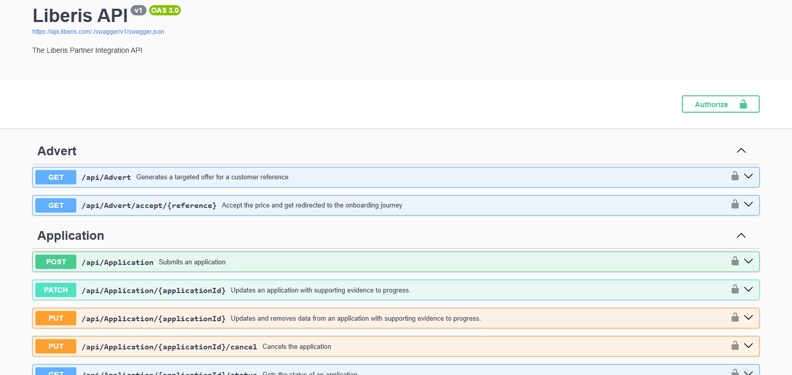Click lock icon on 'Updates and removes data' row
The image size is (792, 375).
(x=735, y=317)
